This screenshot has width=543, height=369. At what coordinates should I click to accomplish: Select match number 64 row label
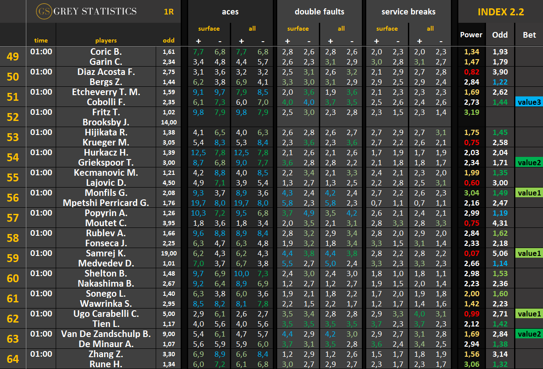click(13, 359)
